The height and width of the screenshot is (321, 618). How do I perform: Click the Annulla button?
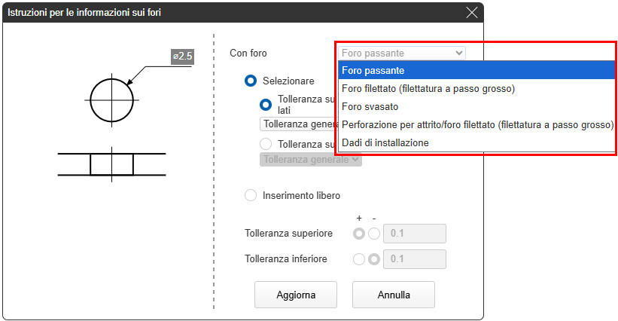tap(393, 295)
